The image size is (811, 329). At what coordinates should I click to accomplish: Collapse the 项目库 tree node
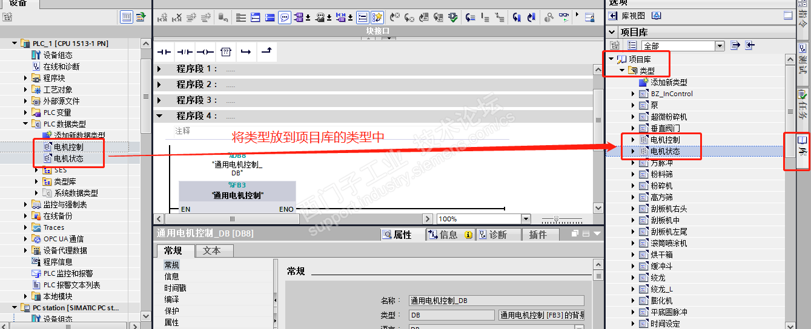point(612,59)
